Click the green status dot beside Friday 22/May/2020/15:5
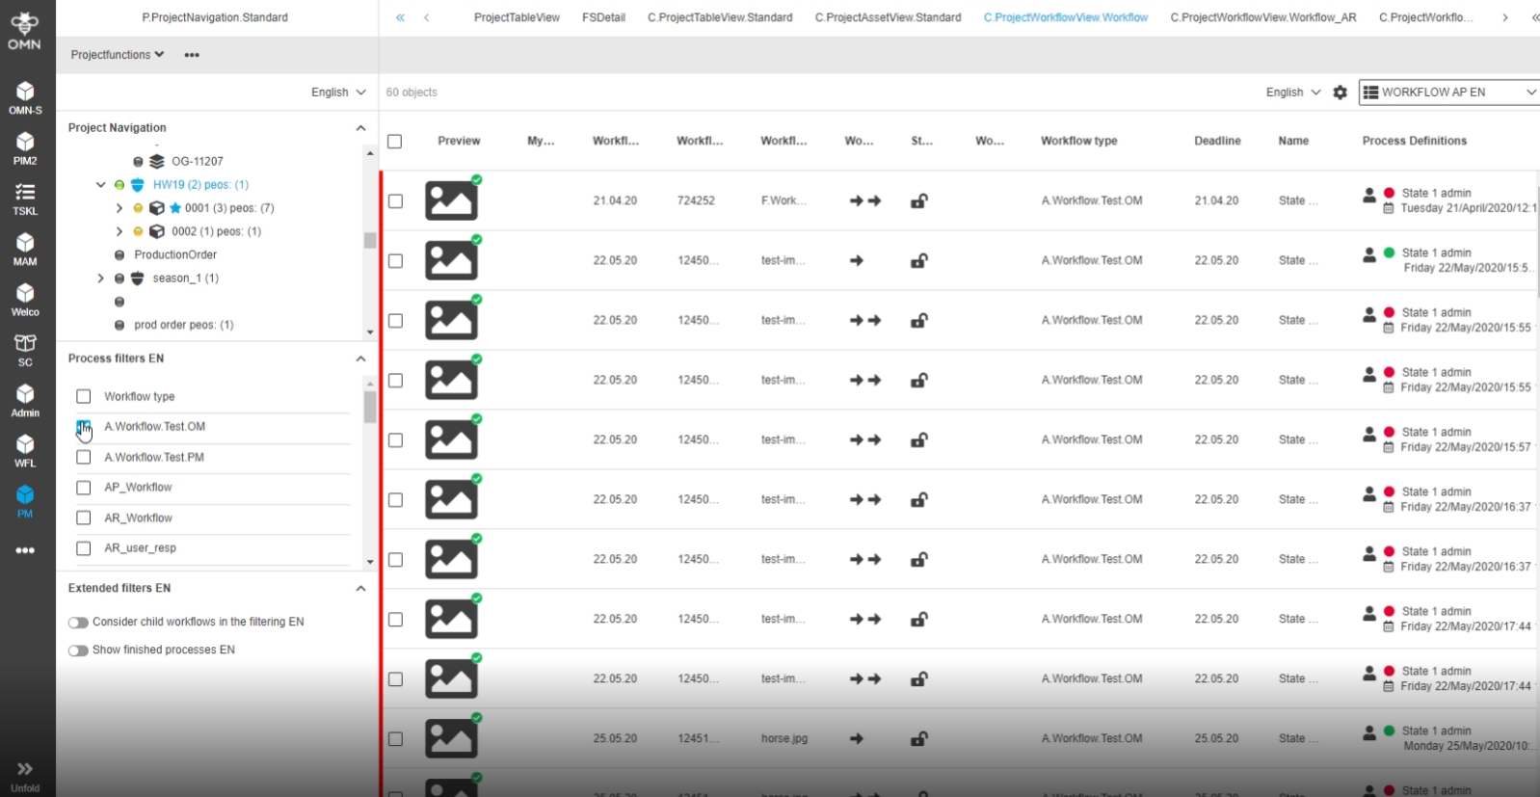This screenshot has width=1540, height=797. coord(1389,252)
